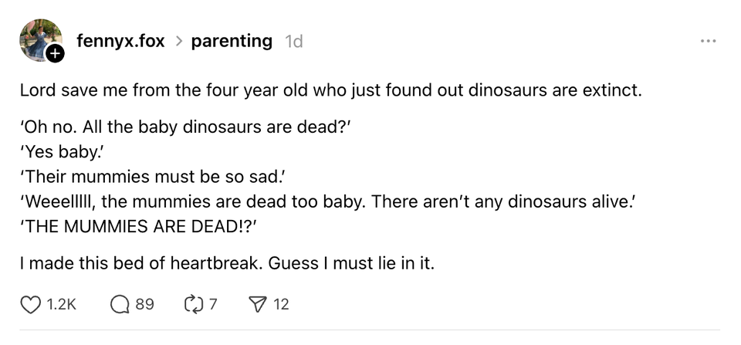Open replies via the comment bubble icon
This screenshot has width=741, height=345.
click(x=120, y=305)
